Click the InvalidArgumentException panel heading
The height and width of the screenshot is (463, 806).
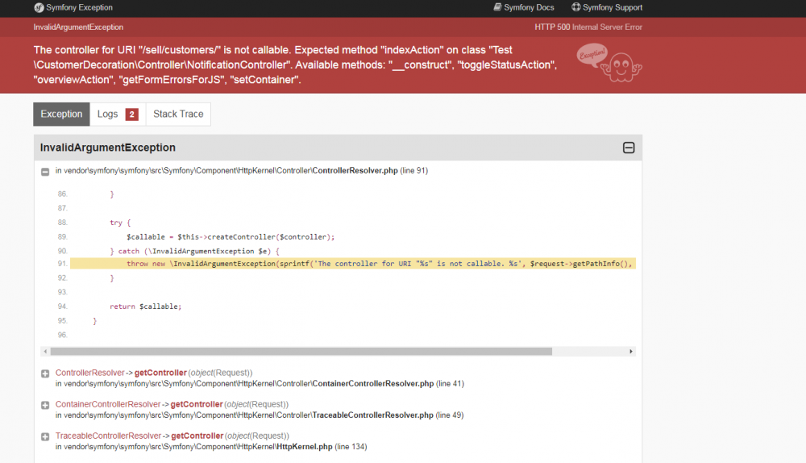(x=108, y=148)
